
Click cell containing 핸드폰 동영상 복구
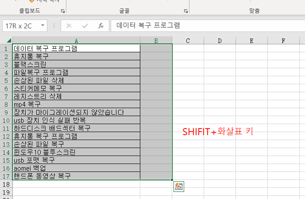point(76,176)
